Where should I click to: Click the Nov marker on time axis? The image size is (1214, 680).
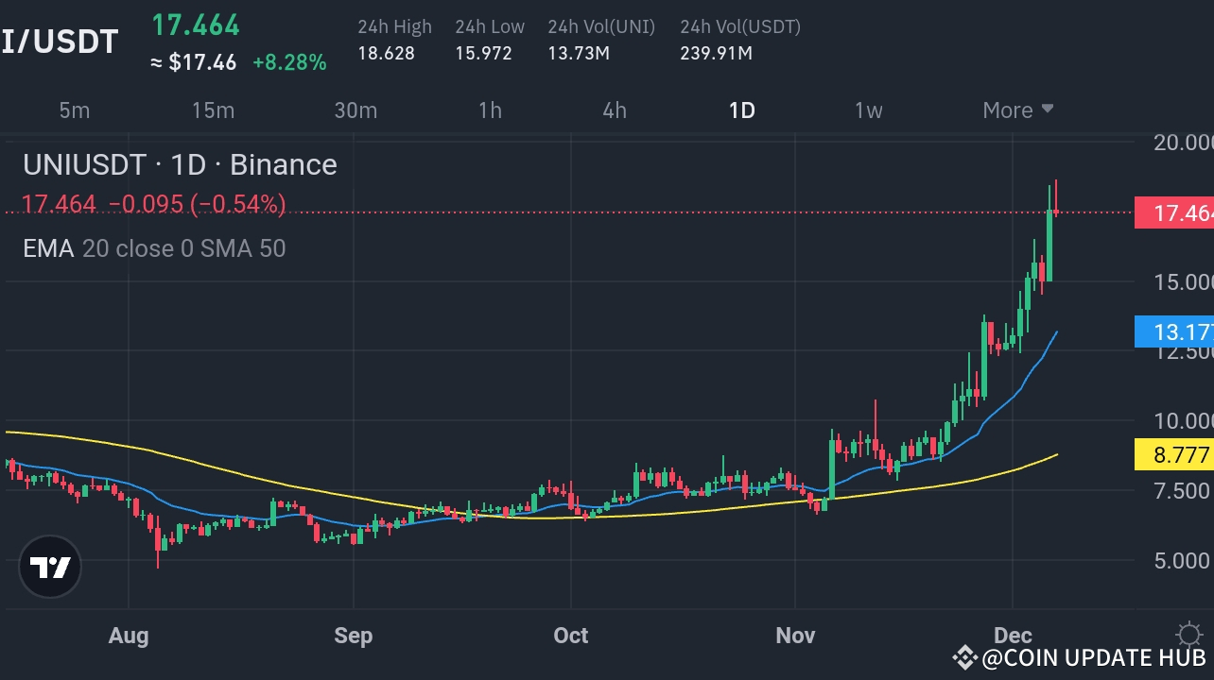[795, 636]
